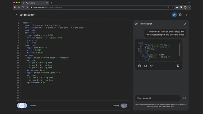Click the 'type: time.between' line
The image size is (203, 114).
tap(37, 48)
